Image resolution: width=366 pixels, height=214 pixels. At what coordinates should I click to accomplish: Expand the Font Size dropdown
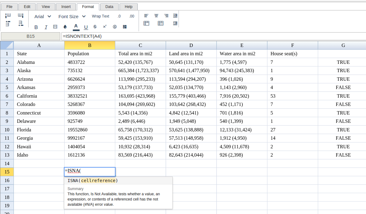tap(72, 16)
